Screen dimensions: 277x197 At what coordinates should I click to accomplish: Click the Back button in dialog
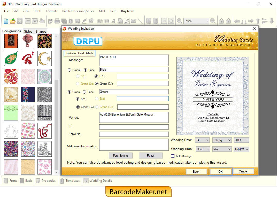pyautogui.click(x=196, y=171)
